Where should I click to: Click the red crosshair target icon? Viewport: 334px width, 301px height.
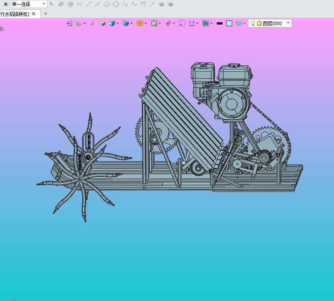coord(168,23)
